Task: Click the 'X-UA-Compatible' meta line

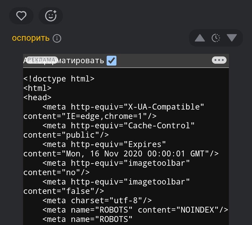Action: pos(123,107)
